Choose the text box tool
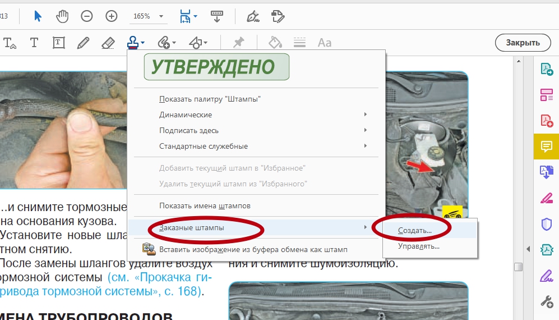Image resolution: width=559 pixels, height=320 pixels. point(58,43)
